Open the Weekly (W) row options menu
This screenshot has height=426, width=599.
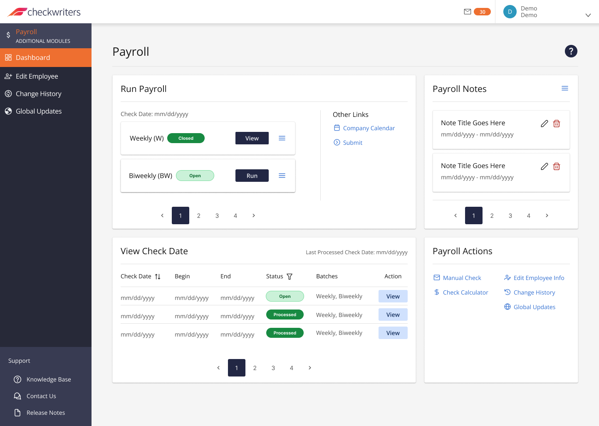tap(282, 138)
